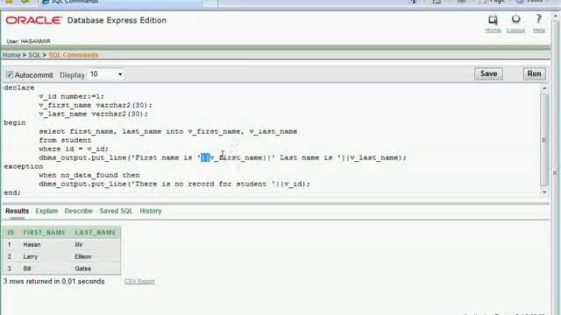
Task: Click the 'from student' line in editor
Action: [x=65, y=140]
